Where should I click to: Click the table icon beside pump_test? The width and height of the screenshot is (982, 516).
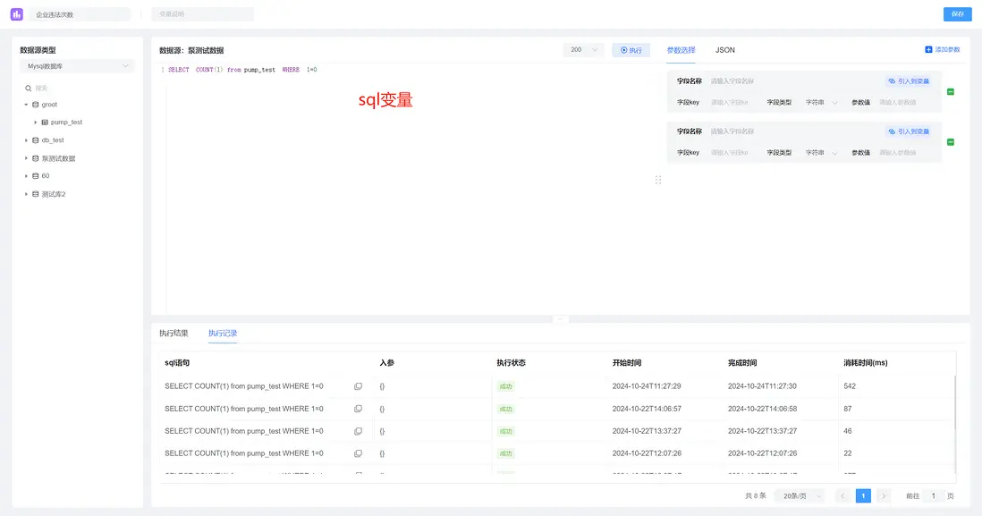coord(45,123)
